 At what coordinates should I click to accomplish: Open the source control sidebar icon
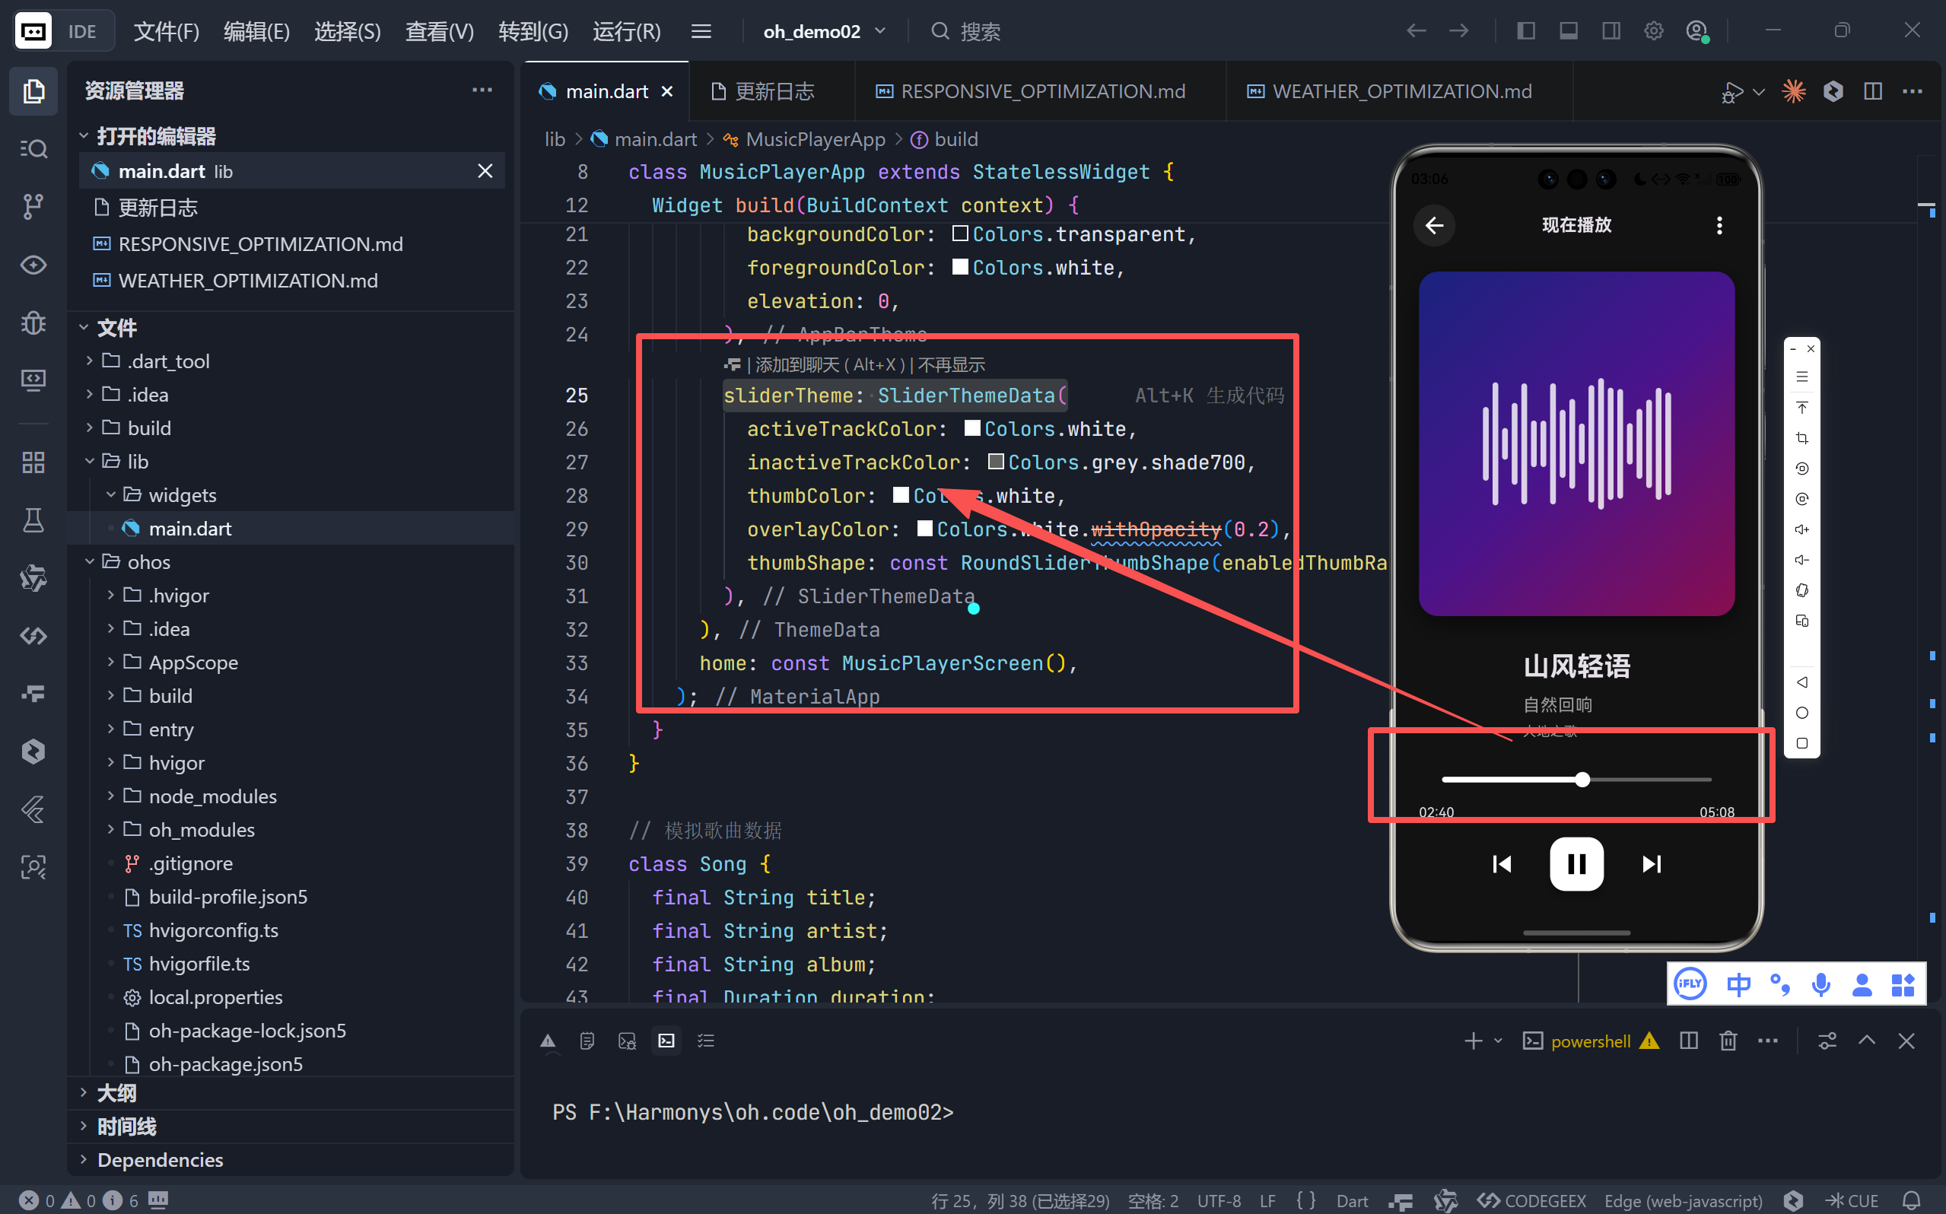point(33,206)
